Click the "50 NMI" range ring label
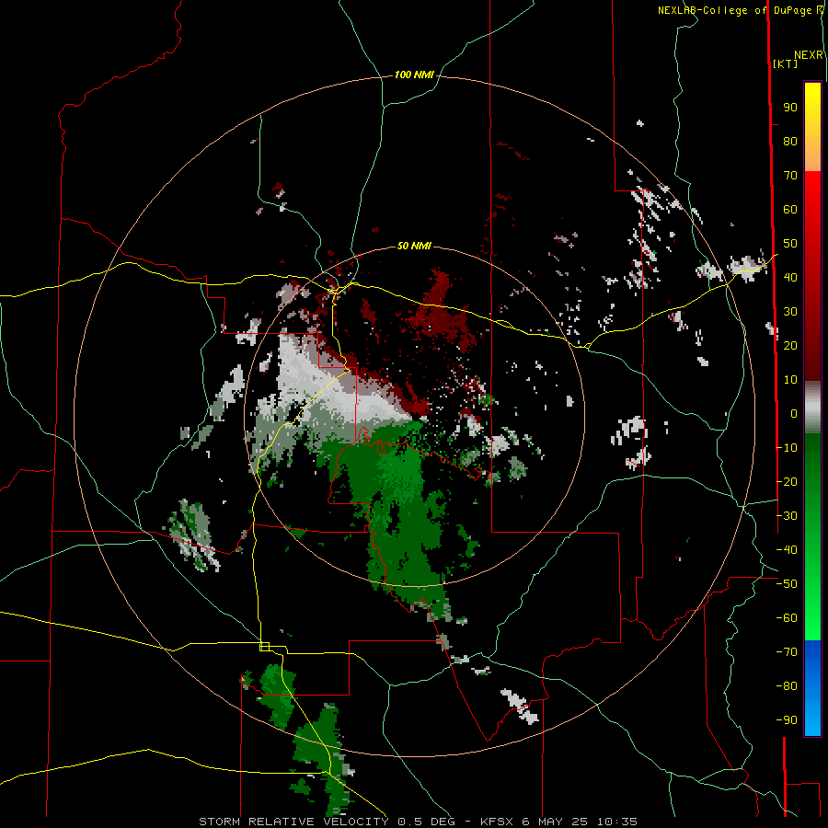Viewport: 828px width, 828px height. click(x=414, y=246)
